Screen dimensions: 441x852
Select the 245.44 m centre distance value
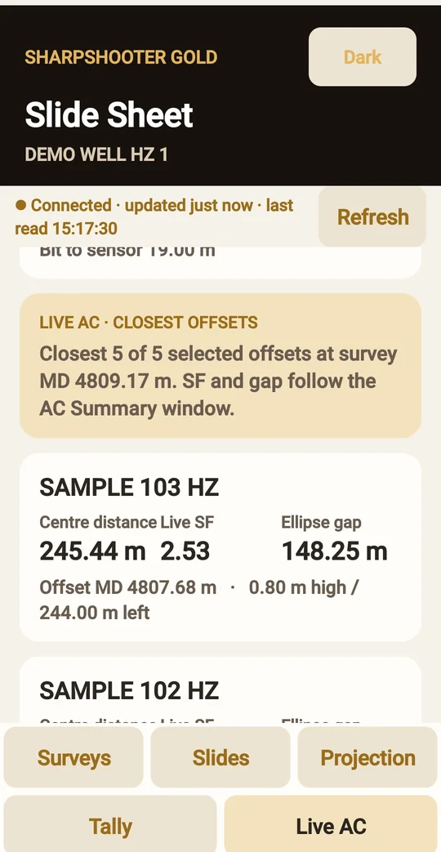click(92, 551)
